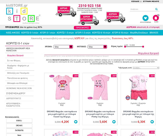This screenshot has height=136, width=163.
Task: Open the ΧΡΩΜΑ color dropdown
Action: 63,47
